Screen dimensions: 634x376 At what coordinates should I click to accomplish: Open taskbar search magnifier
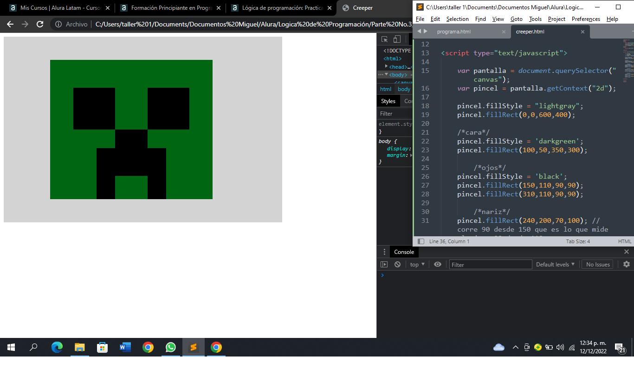[33, 347]
